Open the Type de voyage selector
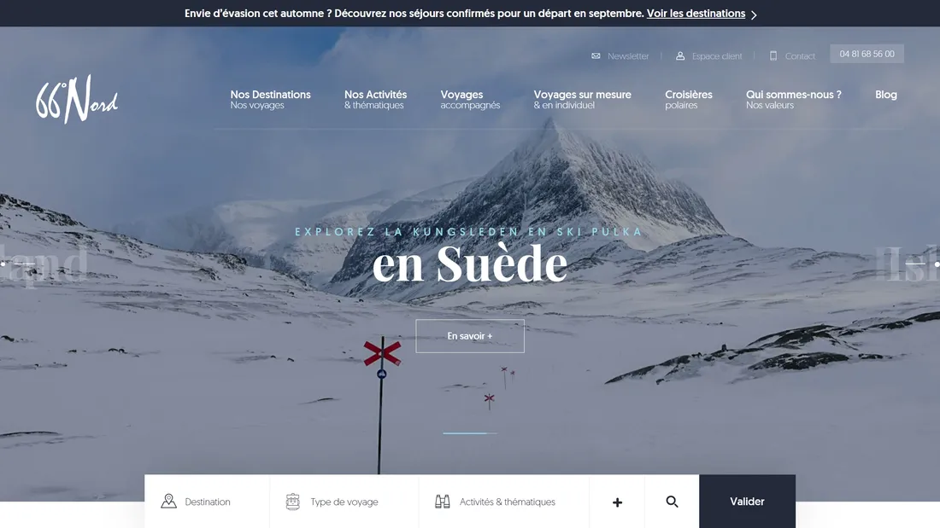The height and width of the screenshot is (528, 940). click(344, 502)
